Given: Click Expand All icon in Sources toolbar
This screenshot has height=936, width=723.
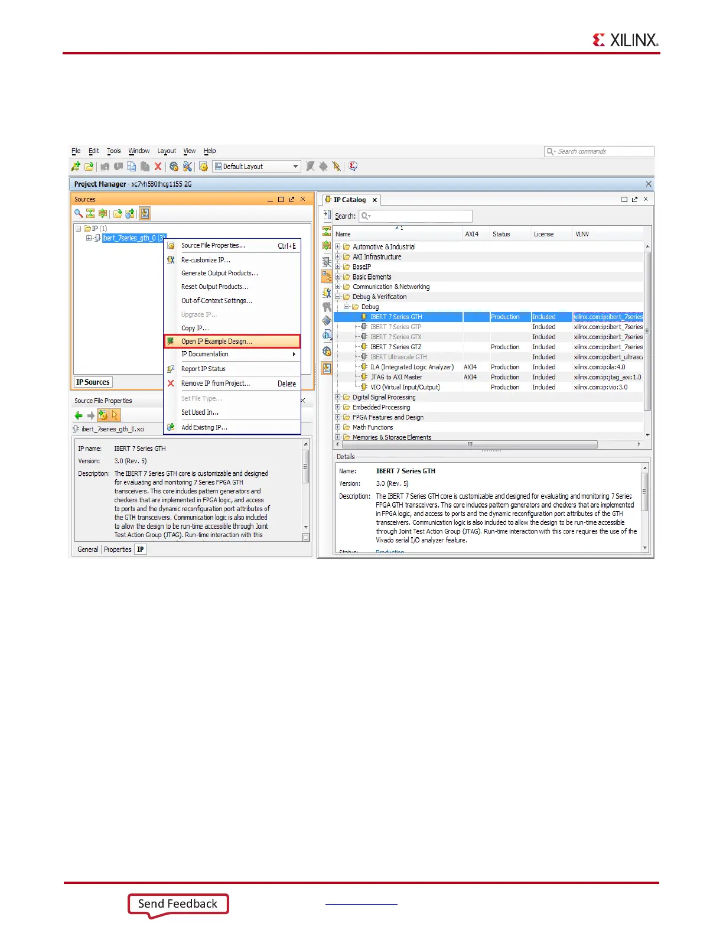Looking at the screenshot, I should click(x=103, y=213).
